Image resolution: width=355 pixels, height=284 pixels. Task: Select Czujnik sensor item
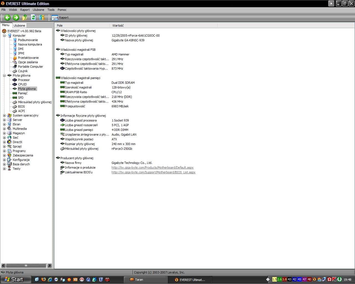click(23, 71)
